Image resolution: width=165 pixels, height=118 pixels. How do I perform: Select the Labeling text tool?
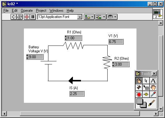click(153, 81)
